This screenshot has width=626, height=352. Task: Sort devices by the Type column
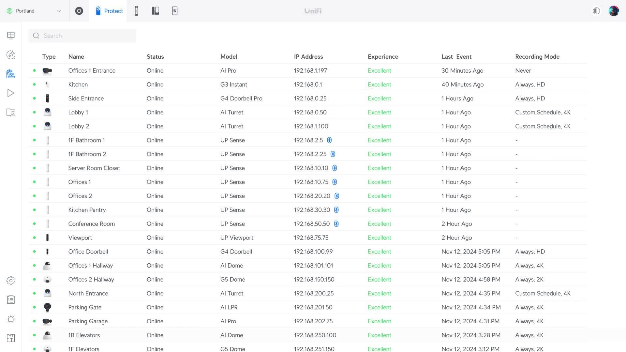coord(49,57)
